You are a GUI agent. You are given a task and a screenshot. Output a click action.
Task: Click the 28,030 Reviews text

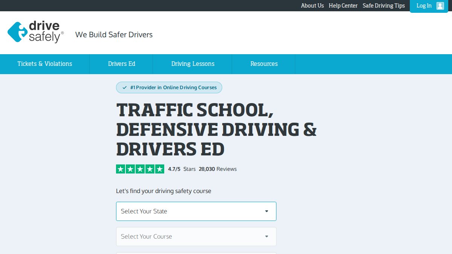(x=218, y=169)
